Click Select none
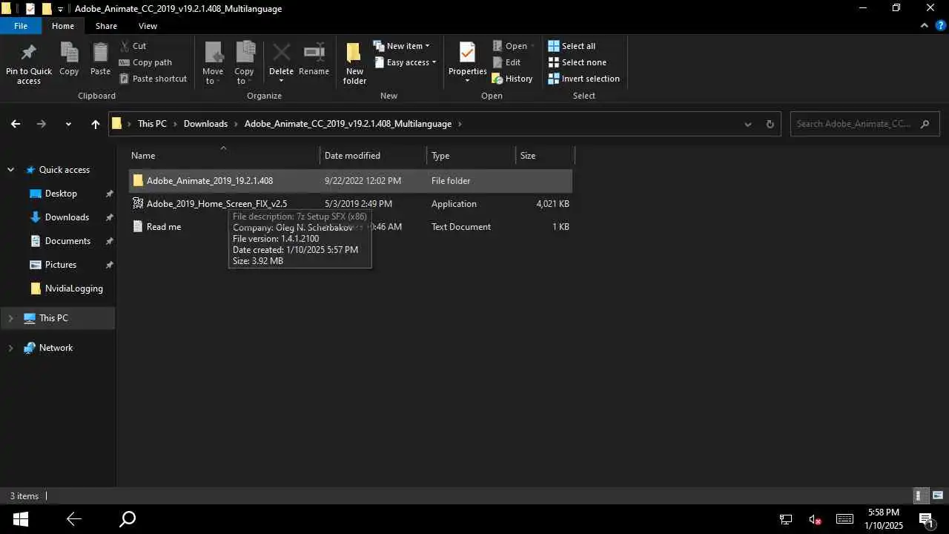Image resolution: width=949 pixels, height=534 pixels. pos(577,62)
